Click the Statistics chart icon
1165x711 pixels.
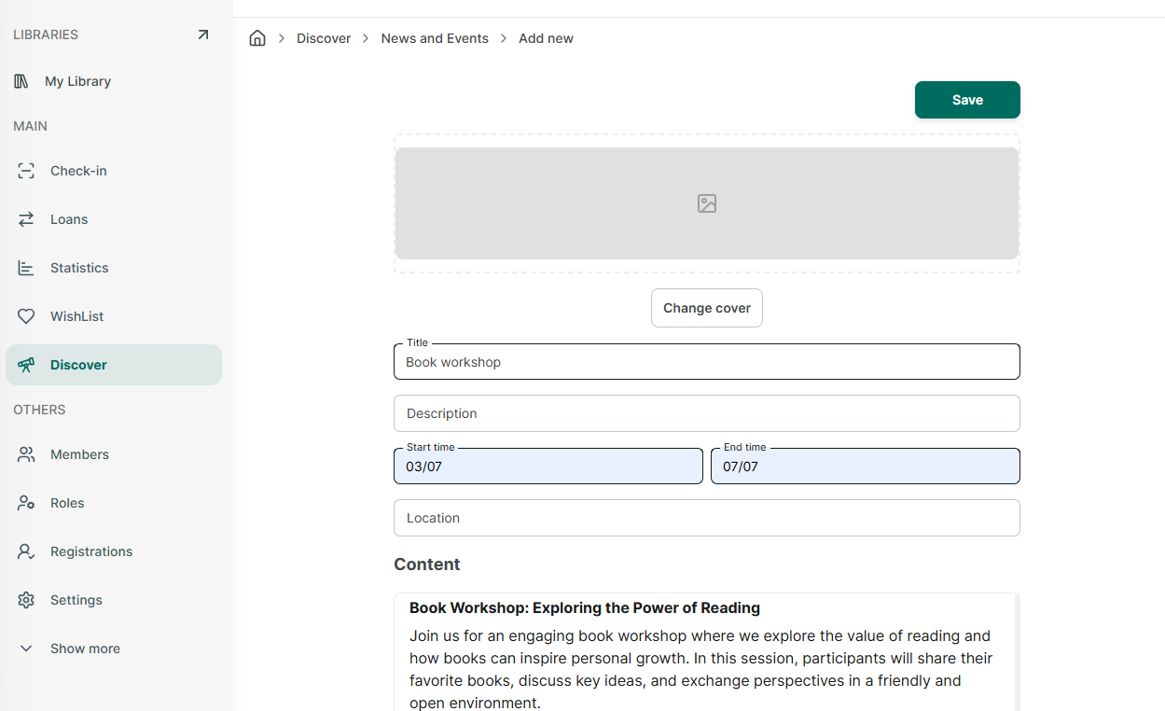coord(26,268)
